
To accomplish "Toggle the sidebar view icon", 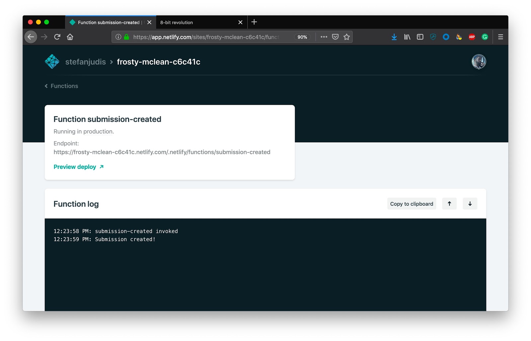I will click(420, 37).
